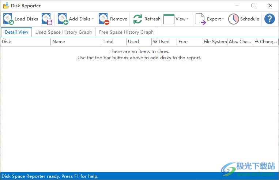Image resolution: width=279 pixels, height=180 pixels.
Task: Close the Disk Reporter window
Action: 270,5
